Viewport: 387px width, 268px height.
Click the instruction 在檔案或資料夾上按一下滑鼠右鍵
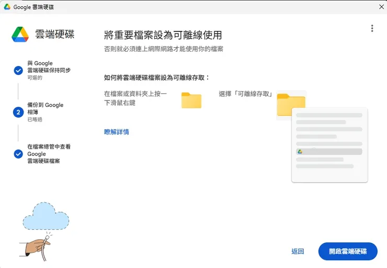click(135, 98)
